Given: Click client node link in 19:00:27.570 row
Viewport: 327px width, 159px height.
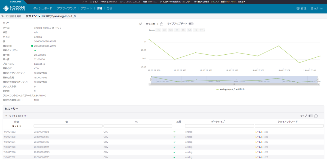Looking at the screenshot, I should point(262,147).
